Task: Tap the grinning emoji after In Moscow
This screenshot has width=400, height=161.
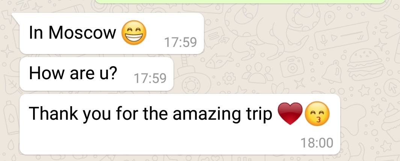Action: pos(134,33)
